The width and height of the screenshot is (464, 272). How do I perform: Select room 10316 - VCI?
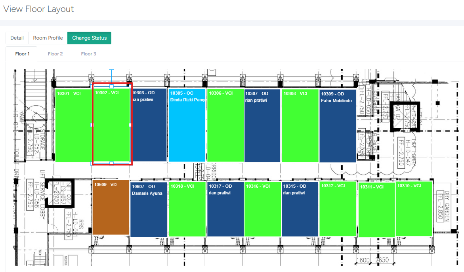click(x=263, y=209)
